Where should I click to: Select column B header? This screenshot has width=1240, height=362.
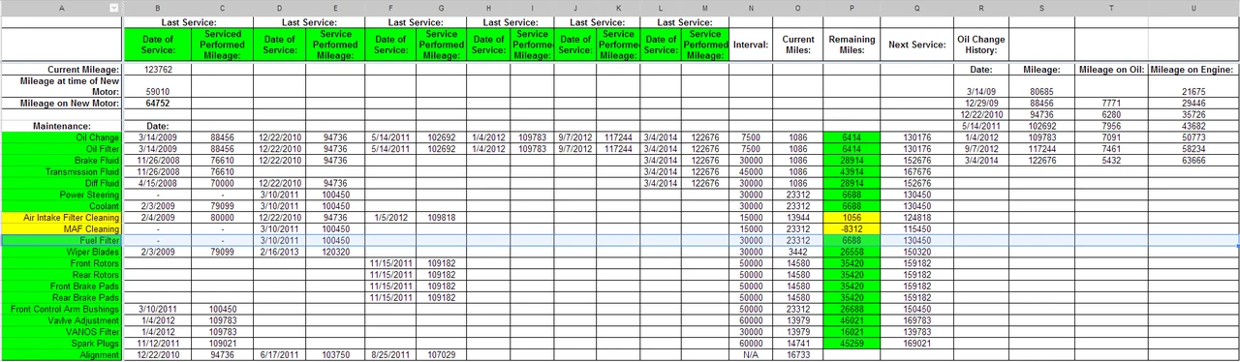[157, 8]
